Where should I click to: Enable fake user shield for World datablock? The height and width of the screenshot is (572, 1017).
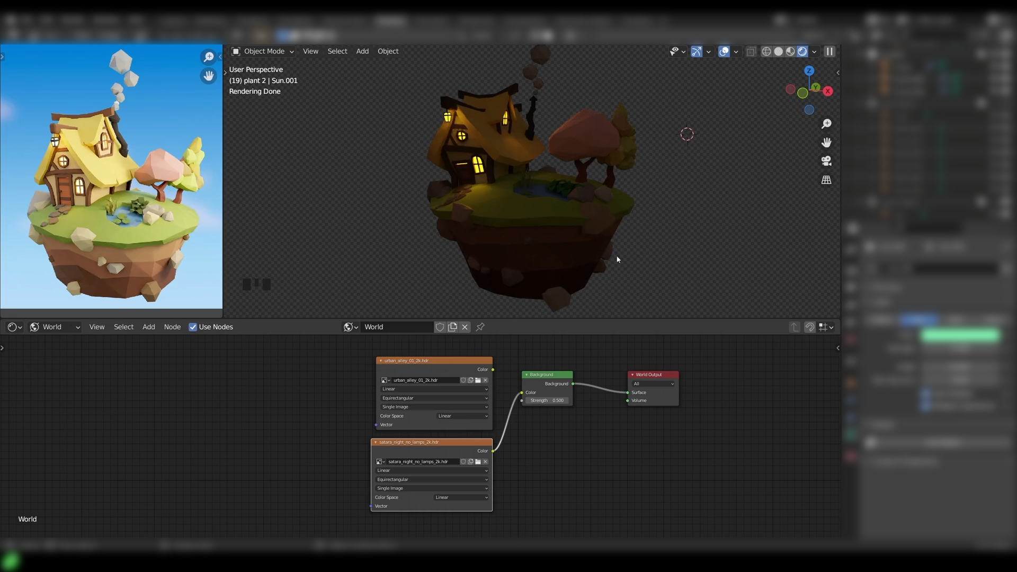(440, 327)
